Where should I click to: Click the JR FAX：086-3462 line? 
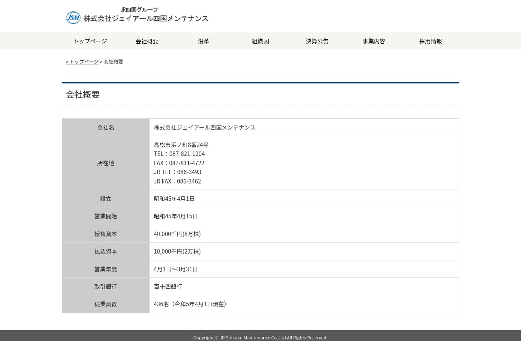coord(177,181)
